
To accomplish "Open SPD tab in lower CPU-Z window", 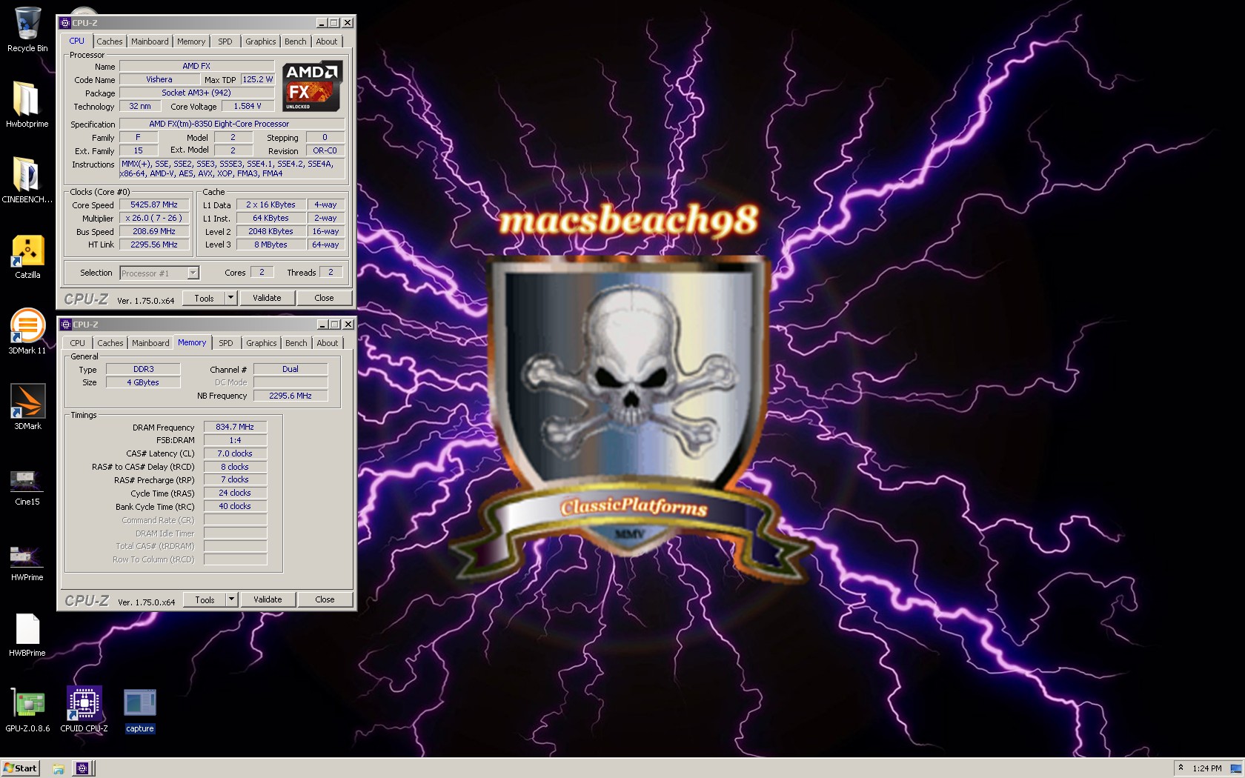I will (x=226, y=343).
